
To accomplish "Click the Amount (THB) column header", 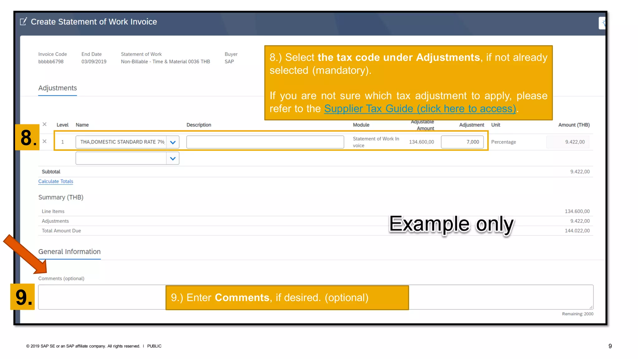I will 574,125.
